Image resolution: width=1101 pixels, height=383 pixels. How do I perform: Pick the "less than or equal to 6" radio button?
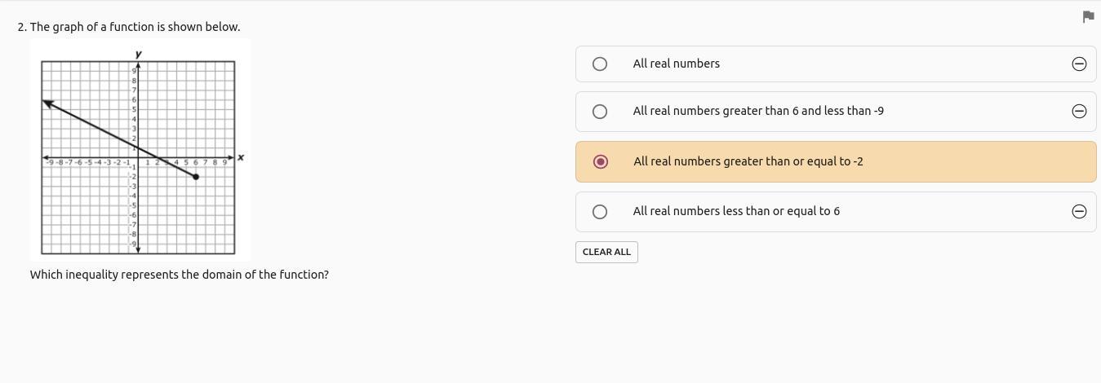pos(600,212)
